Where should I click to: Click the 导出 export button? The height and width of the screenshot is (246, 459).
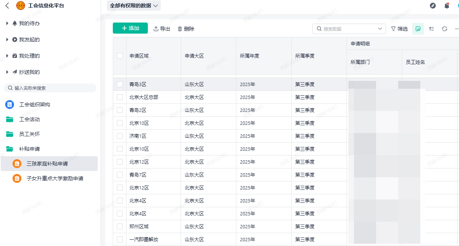point(162,29)
